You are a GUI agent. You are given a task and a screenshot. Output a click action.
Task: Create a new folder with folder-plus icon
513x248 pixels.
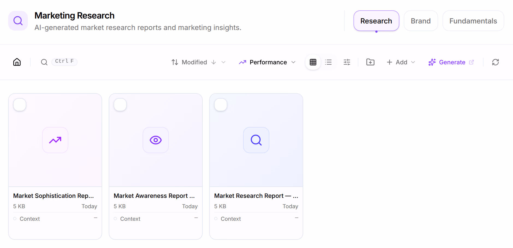(x=370, y=62)
